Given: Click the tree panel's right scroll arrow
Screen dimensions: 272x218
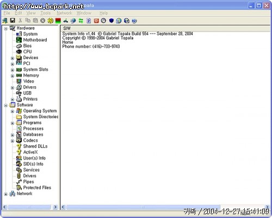Looking at the screenshot, I should 55,207.
